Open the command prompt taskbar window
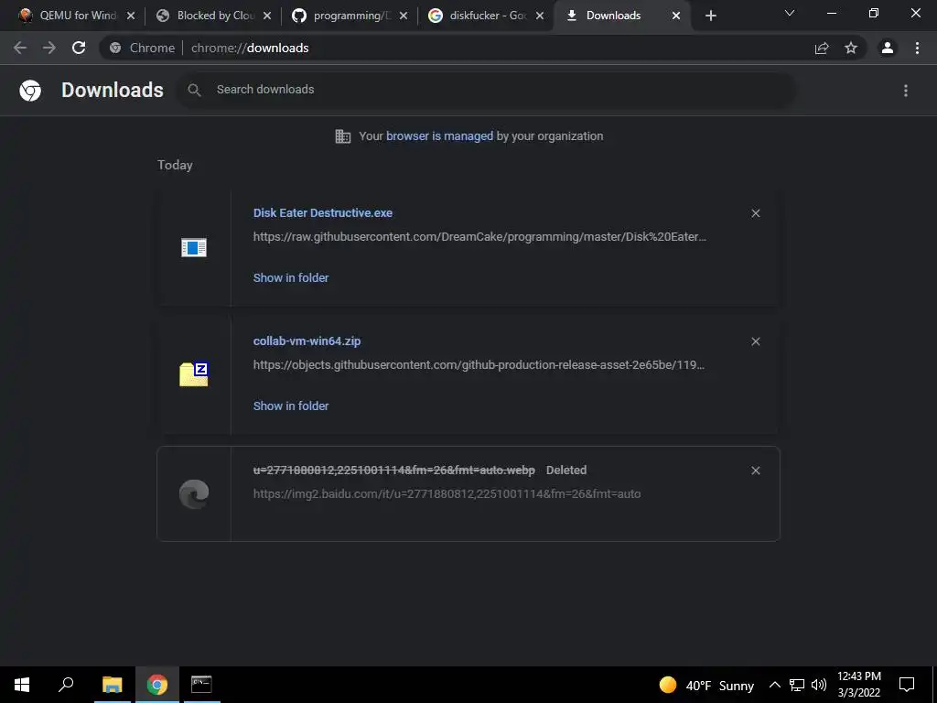Image resolution: width=937 pixels, height=703 pixels. [x=201, y=685]
